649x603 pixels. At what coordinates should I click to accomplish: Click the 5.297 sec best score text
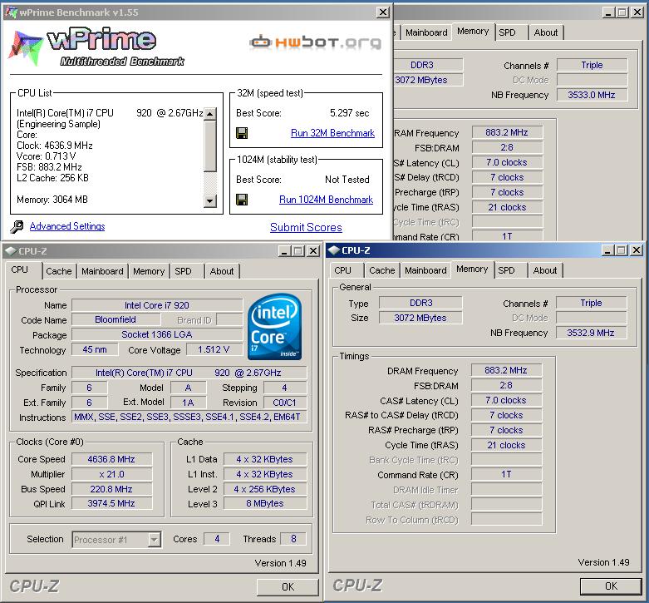tap(349, 113)
